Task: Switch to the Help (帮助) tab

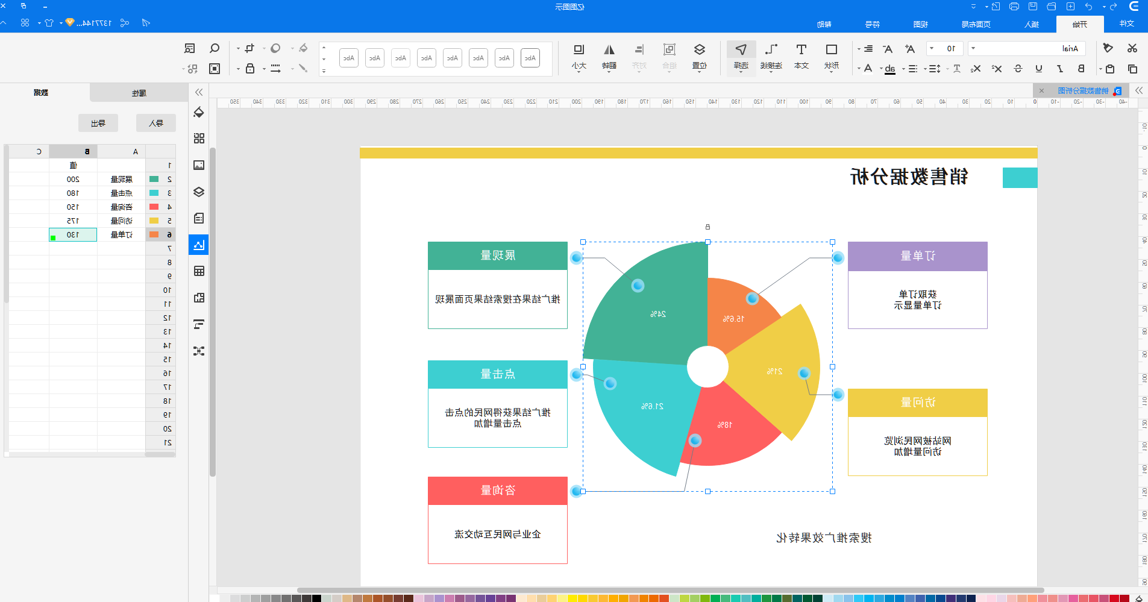Action: 824,25
